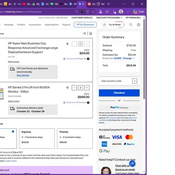This screenshot has height=175, width=175.
Task: Open a new browser tab with plus
Action: point(108,4)
